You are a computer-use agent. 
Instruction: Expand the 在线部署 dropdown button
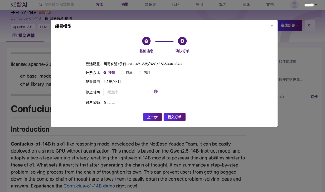pyautogui.click(x=290, y=26)
